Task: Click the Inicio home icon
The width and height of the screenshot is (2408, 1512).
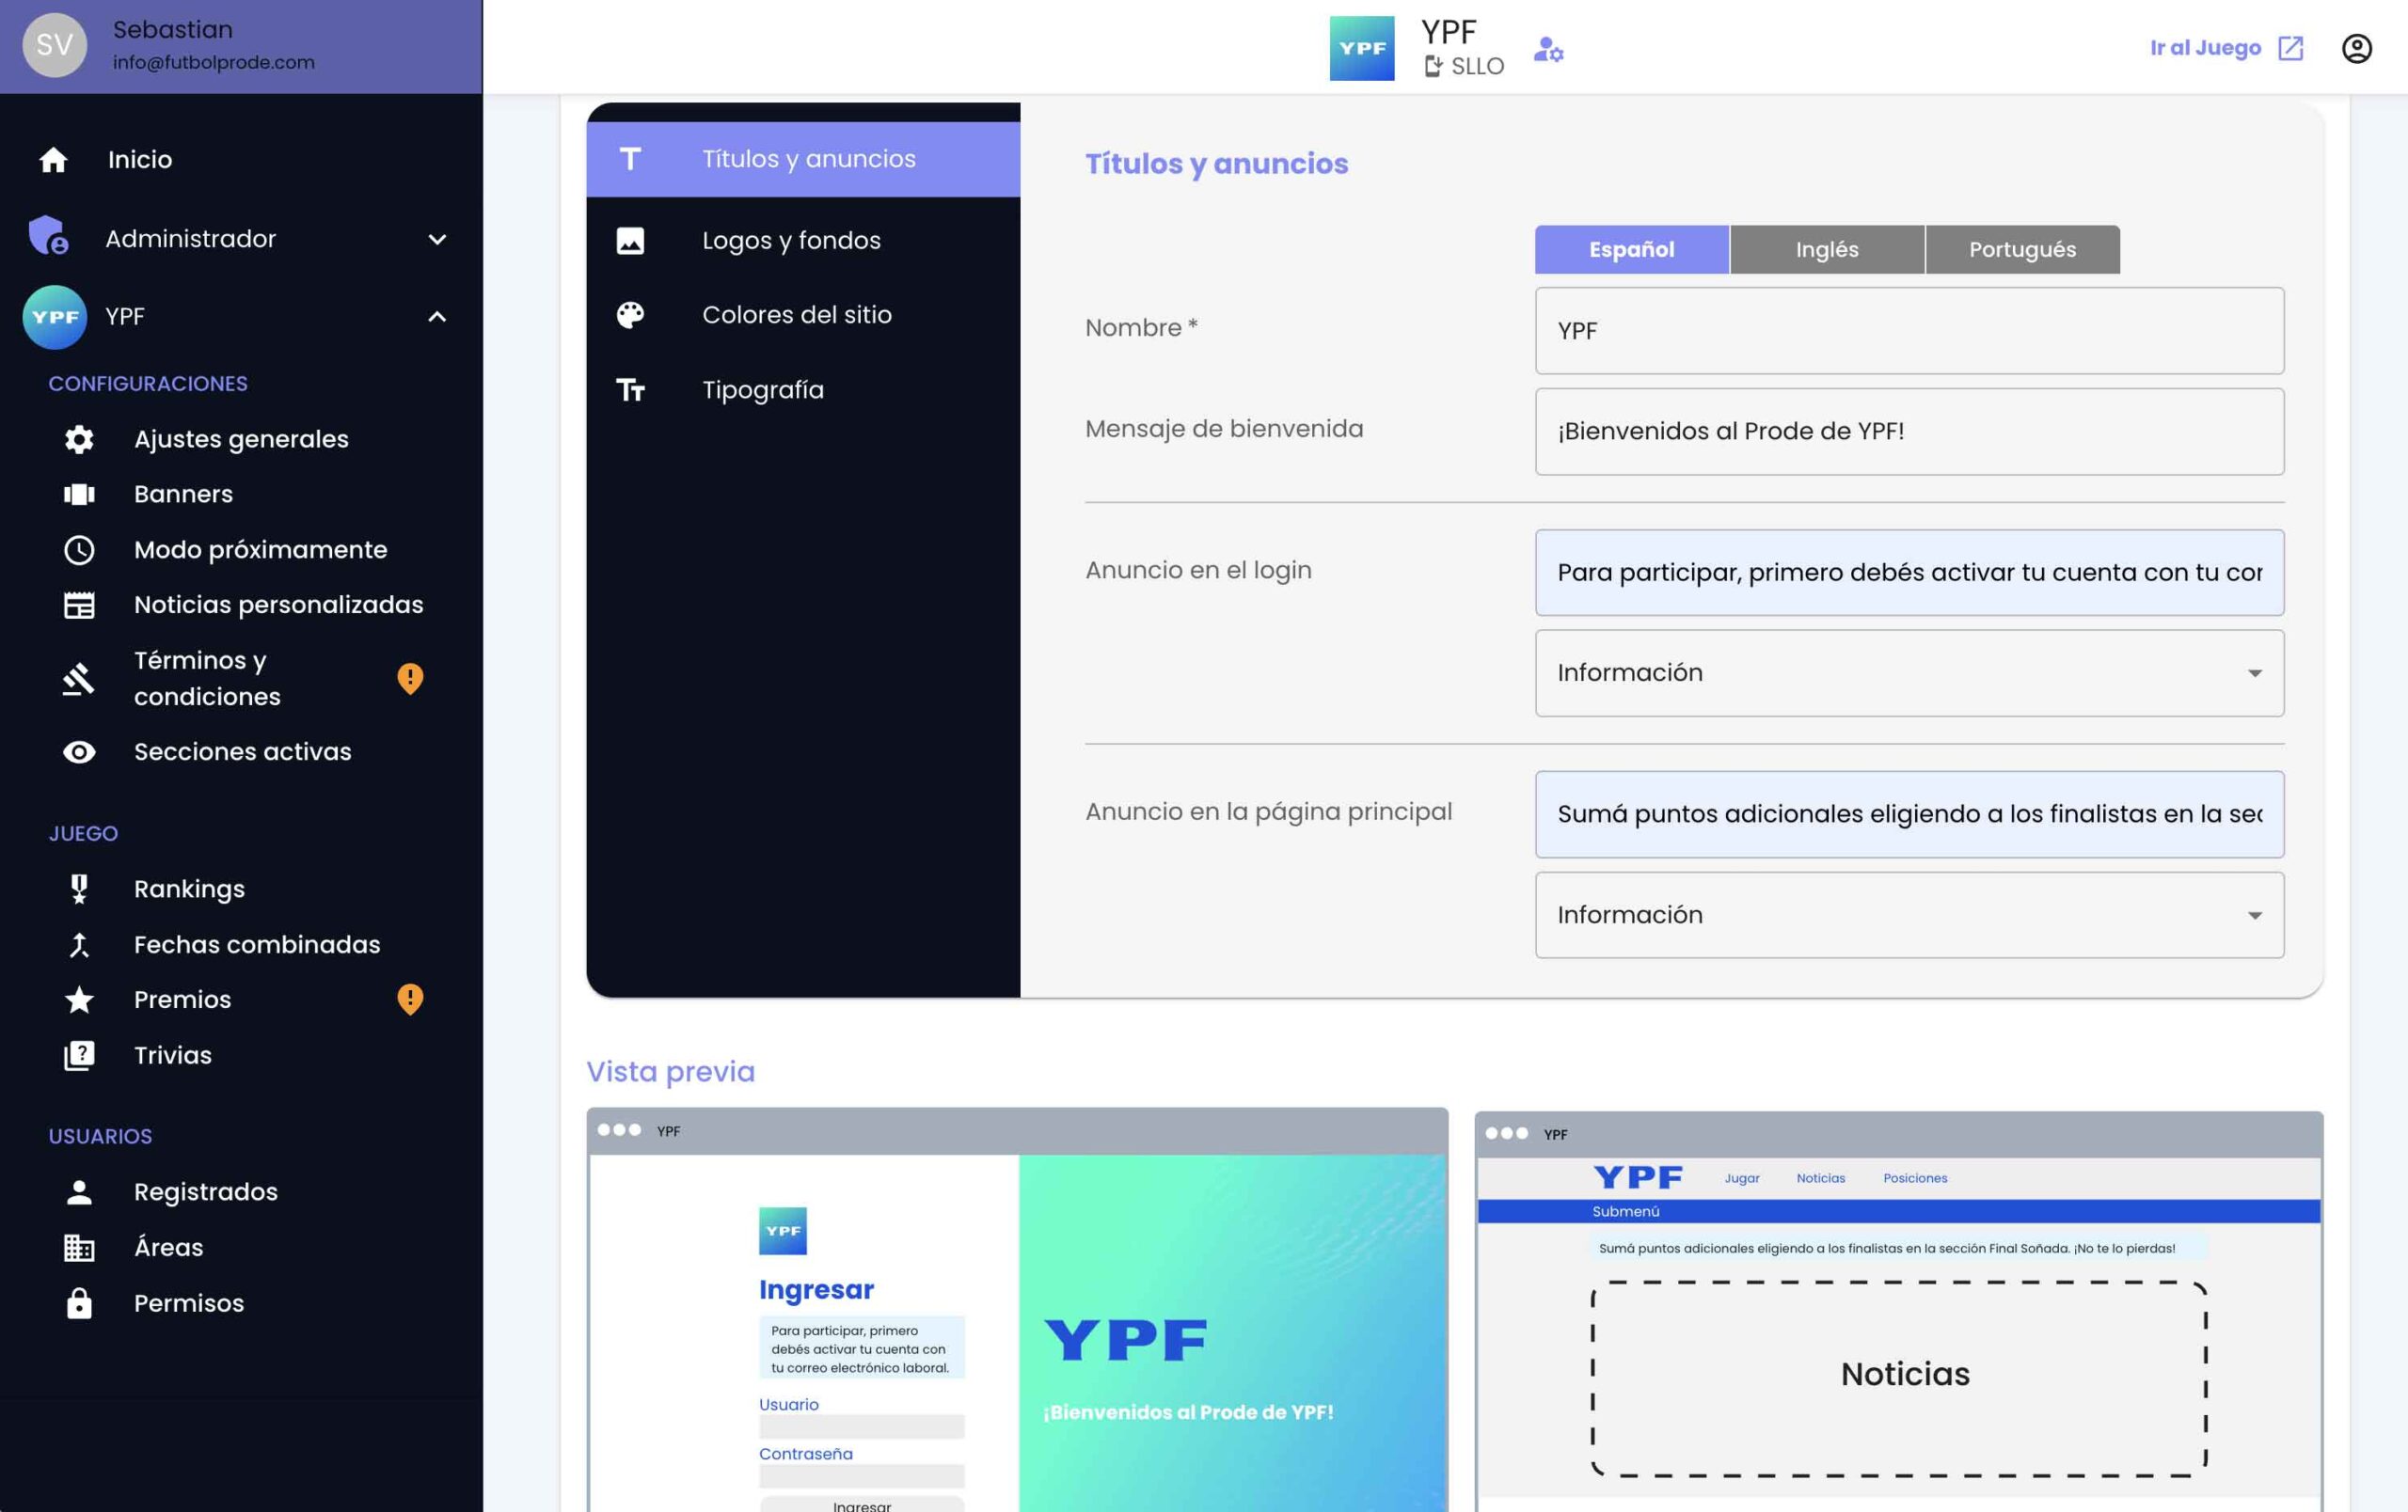Action: 53,160
